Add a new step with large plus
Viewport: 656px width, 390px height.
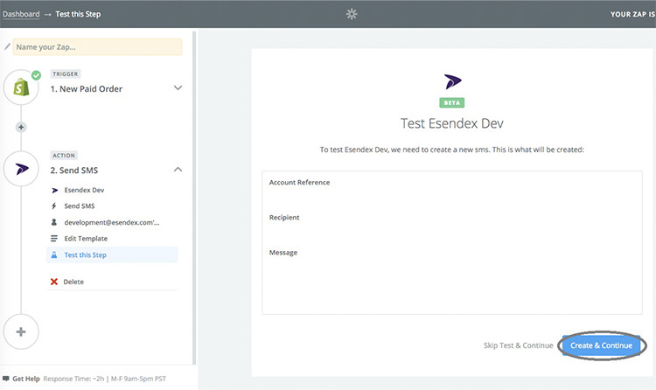pyautogui.click(x=21, y=331)
